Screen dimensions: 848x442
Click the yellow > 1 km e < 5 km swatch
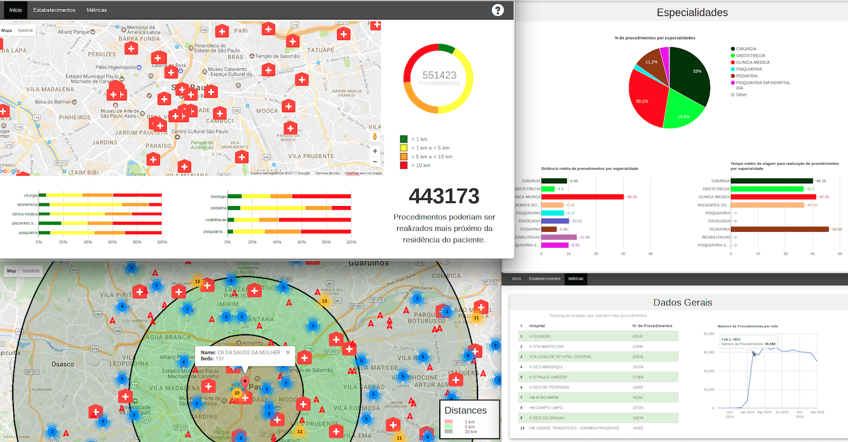[x=404, y=148]
